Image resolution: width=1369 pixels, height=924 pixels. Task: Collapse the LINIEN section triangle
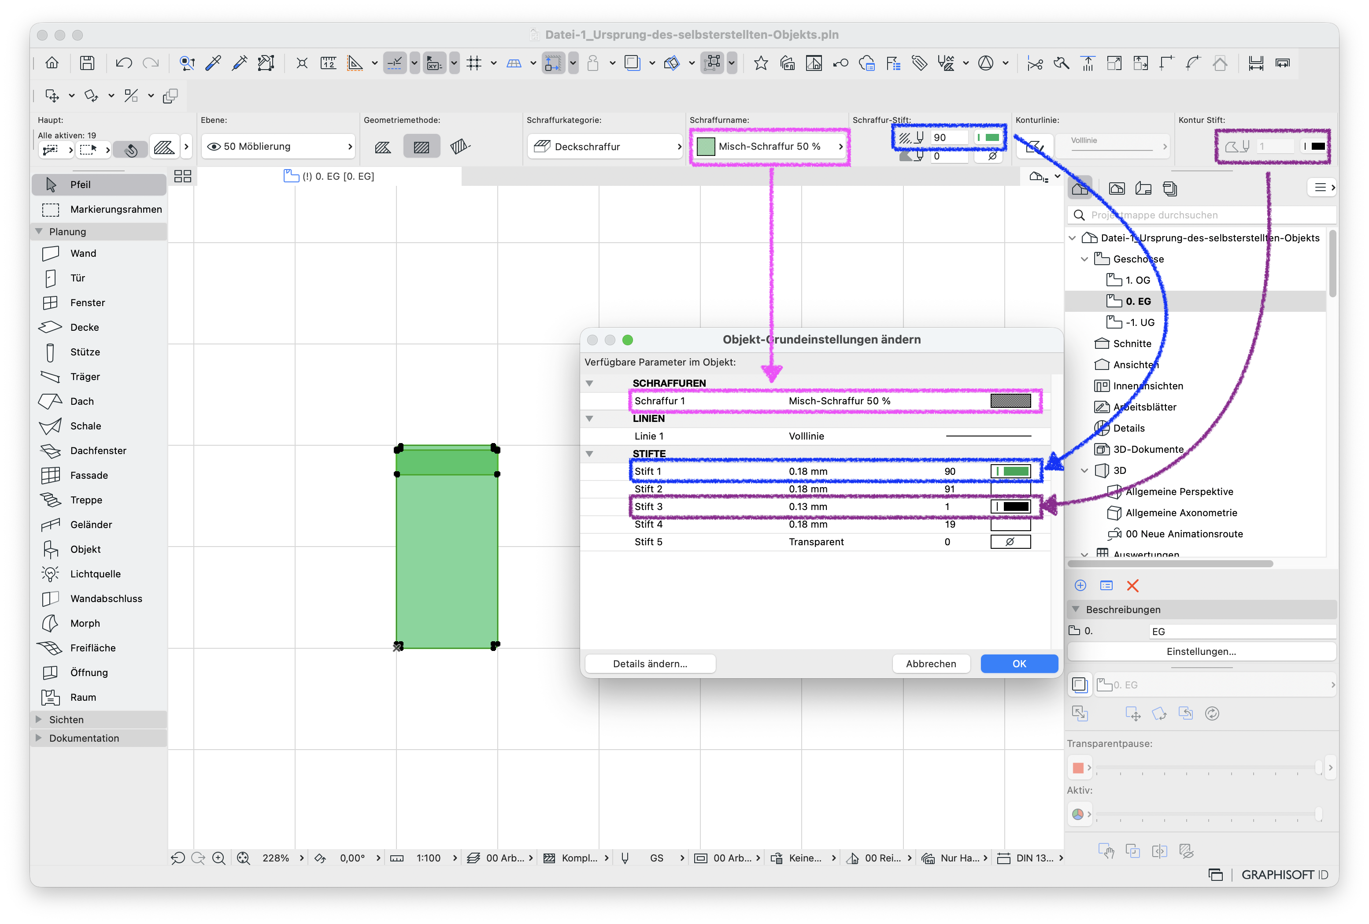[589, 419]
